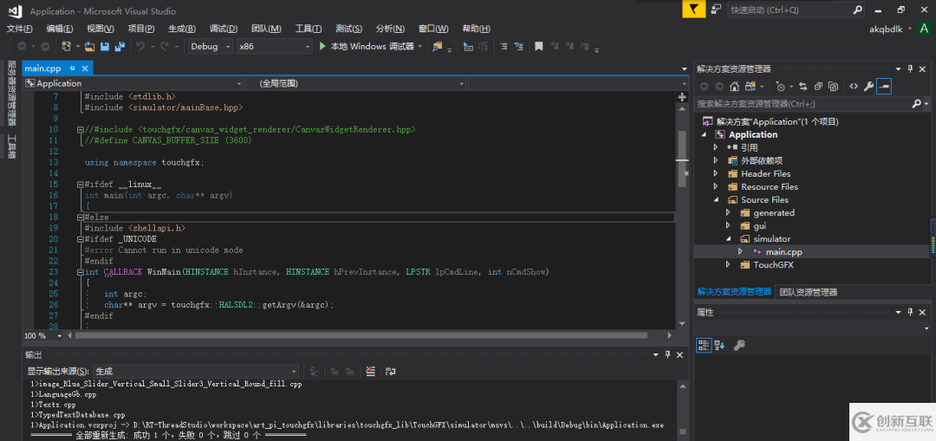The image size is (936, 441).
Task: Switch to the 团队资源管理器 tab
Action: (808, 292)
